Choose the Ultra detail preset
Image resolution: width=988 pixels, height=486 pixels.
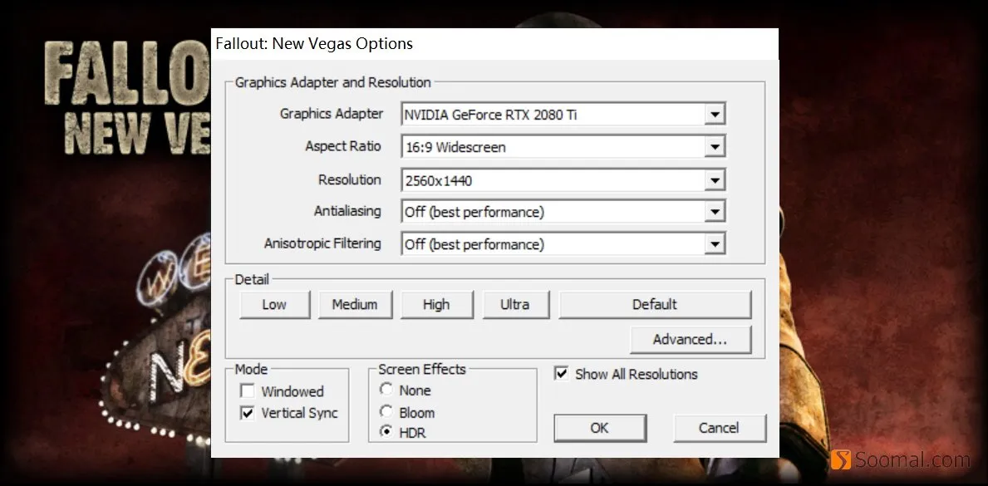[515, 304]
